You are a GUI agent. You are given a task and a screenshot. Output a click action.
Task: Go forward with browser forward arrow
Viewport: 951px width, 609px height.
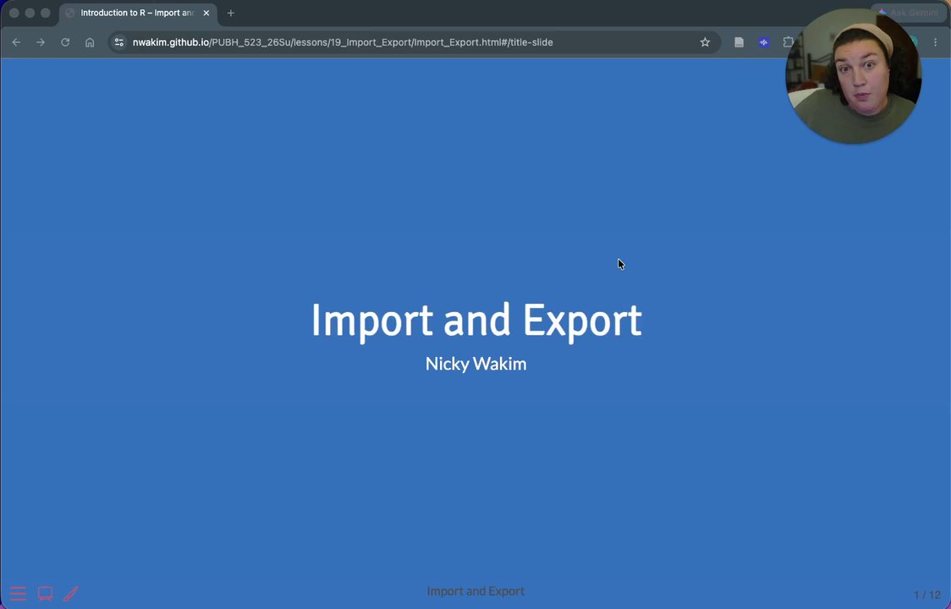click(41, 42)
